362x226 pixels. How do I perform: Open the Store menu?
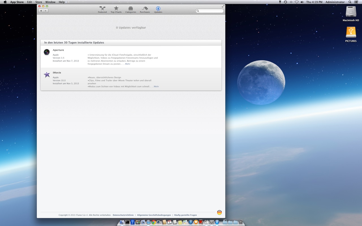pyautogui.click(x=39, y=2)
